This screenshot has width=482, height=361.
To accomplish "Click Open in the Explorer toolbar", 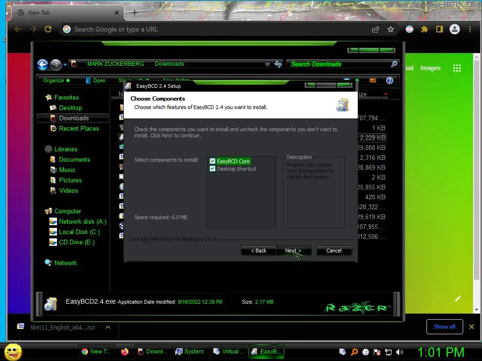I will 96,80.
